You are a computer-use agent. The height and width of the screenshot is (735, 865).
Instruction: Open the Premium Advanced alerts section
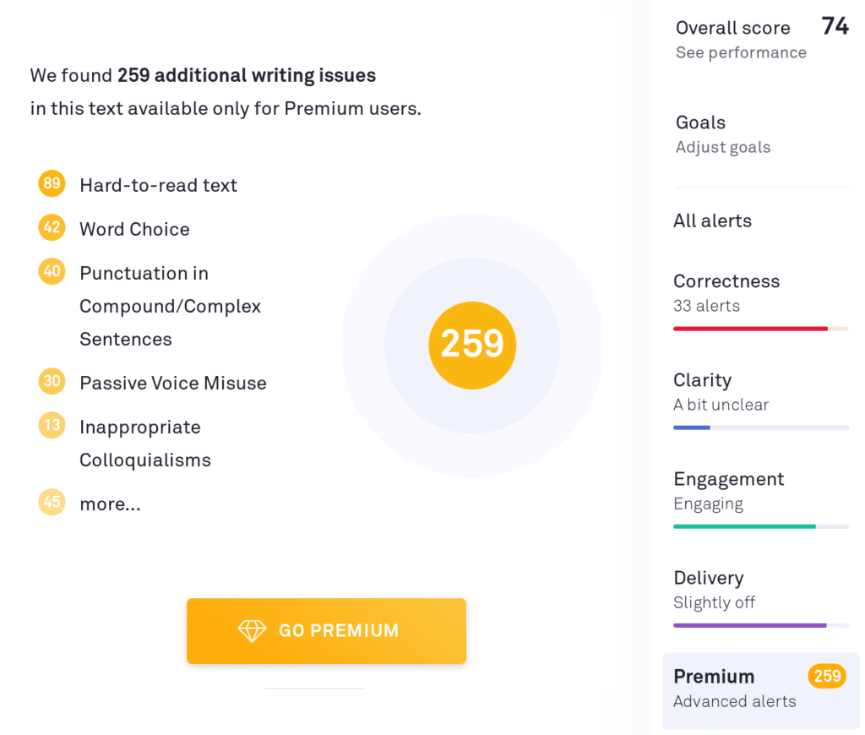coord(733,689)
